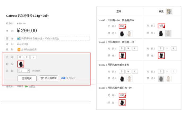The image size is (183, 113).
Task: Select size S on the product page
Action: click(x=20, y=57)
